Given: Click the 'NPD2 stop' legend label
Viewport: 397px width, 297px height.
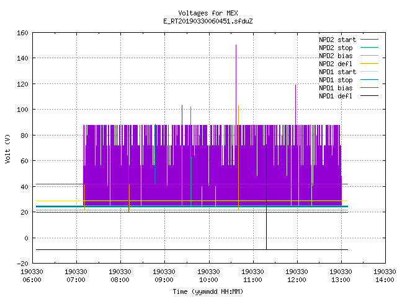Looking at the screenshot, I should tap(336, 48).
